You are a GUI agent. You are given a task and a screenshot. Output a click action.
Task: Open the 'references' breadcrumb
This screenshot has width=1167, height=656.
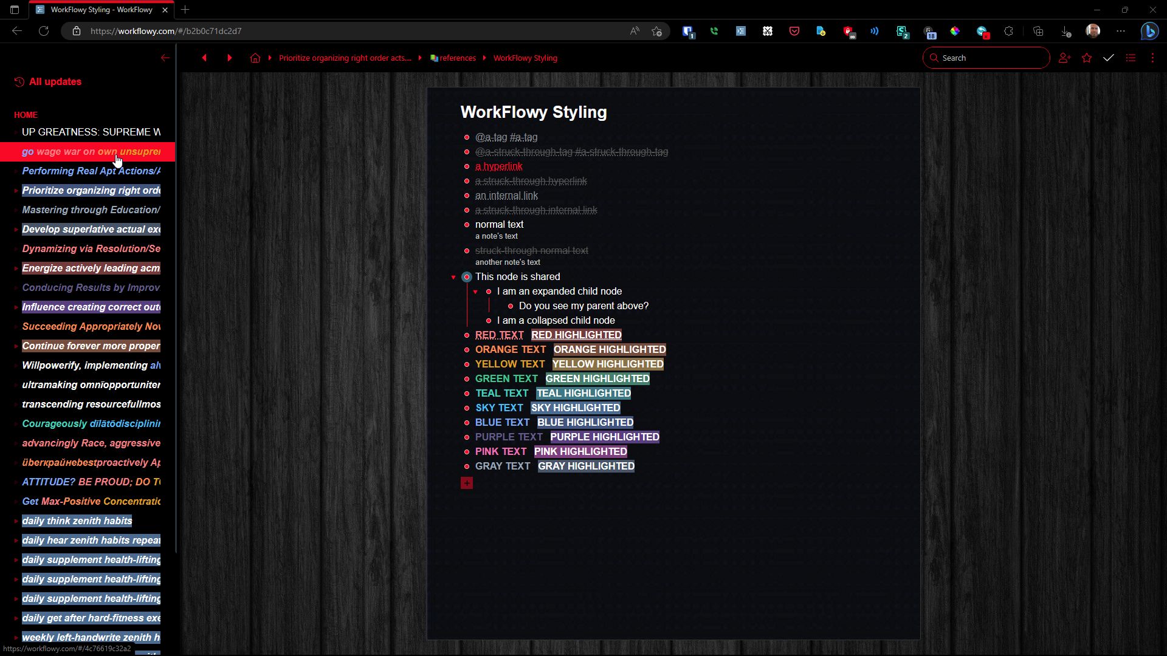tap(453, 58)
